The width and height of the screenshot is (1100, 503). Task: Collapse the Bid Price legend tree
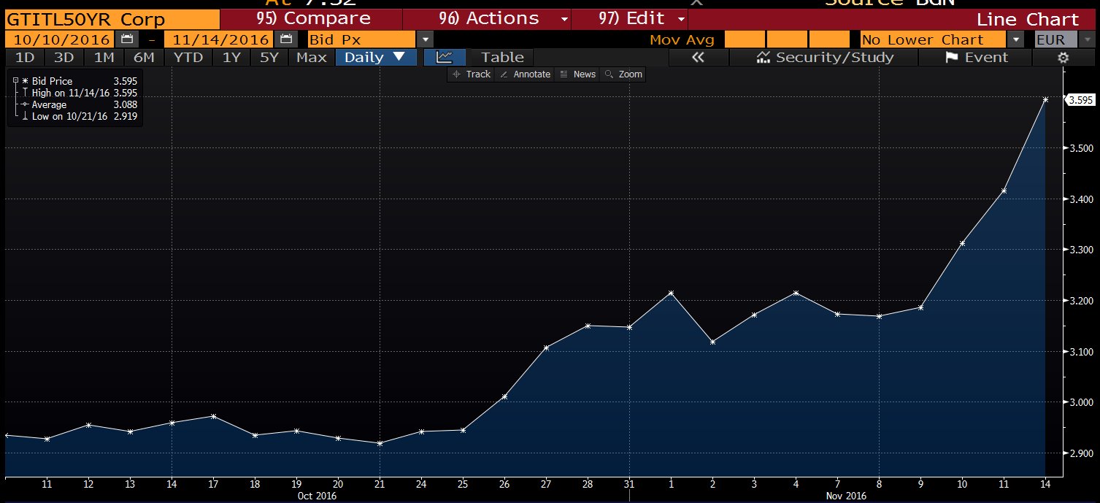click(15, 81)
